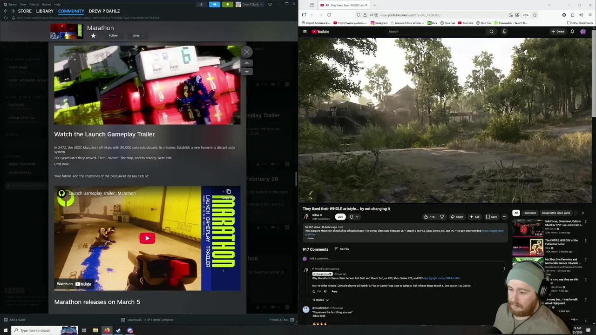The width and height of the screenshot is (596, 335).
Task: Switch to Steam COMMUNITY tab
Action: (x=71, y=11)
